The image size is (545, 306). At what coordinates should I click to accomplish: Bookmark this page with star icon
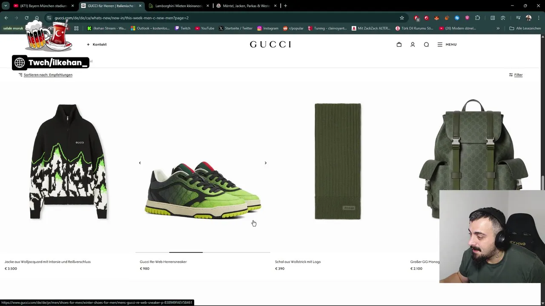(402, 18)
